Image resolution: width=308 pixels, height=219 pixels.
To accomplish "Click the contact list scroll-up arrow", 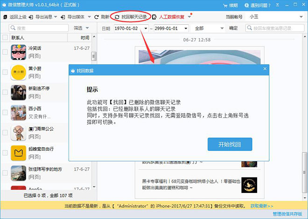I will [x=94, y=37].
